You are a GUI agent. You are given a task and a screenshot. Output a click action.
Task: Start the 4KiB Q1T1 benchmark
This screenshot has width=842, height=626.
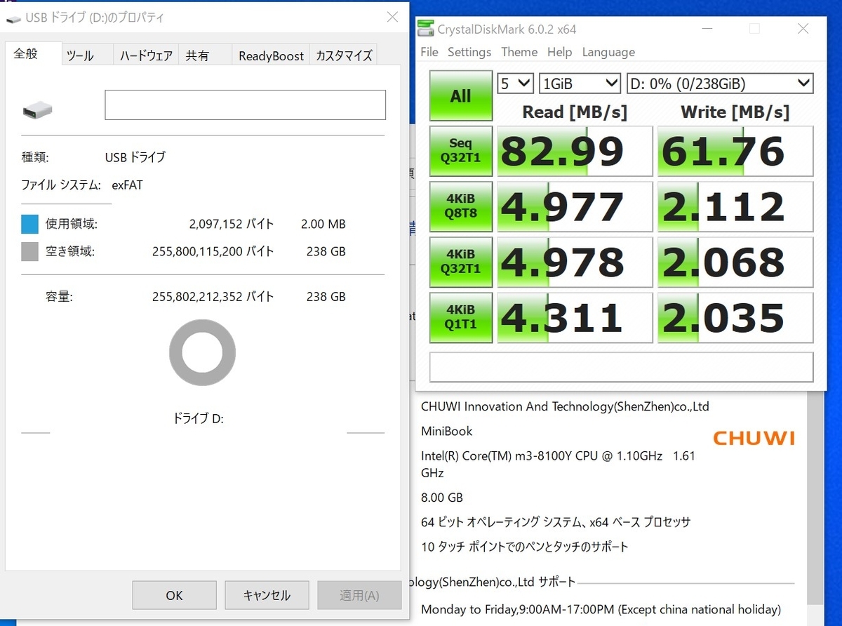pyautogui.click(x=460, y=318)
